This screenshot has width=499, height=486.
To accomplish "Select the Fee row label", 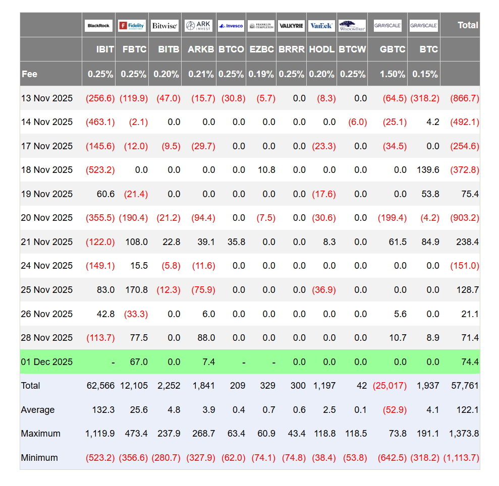I will (x=30, y=74).
